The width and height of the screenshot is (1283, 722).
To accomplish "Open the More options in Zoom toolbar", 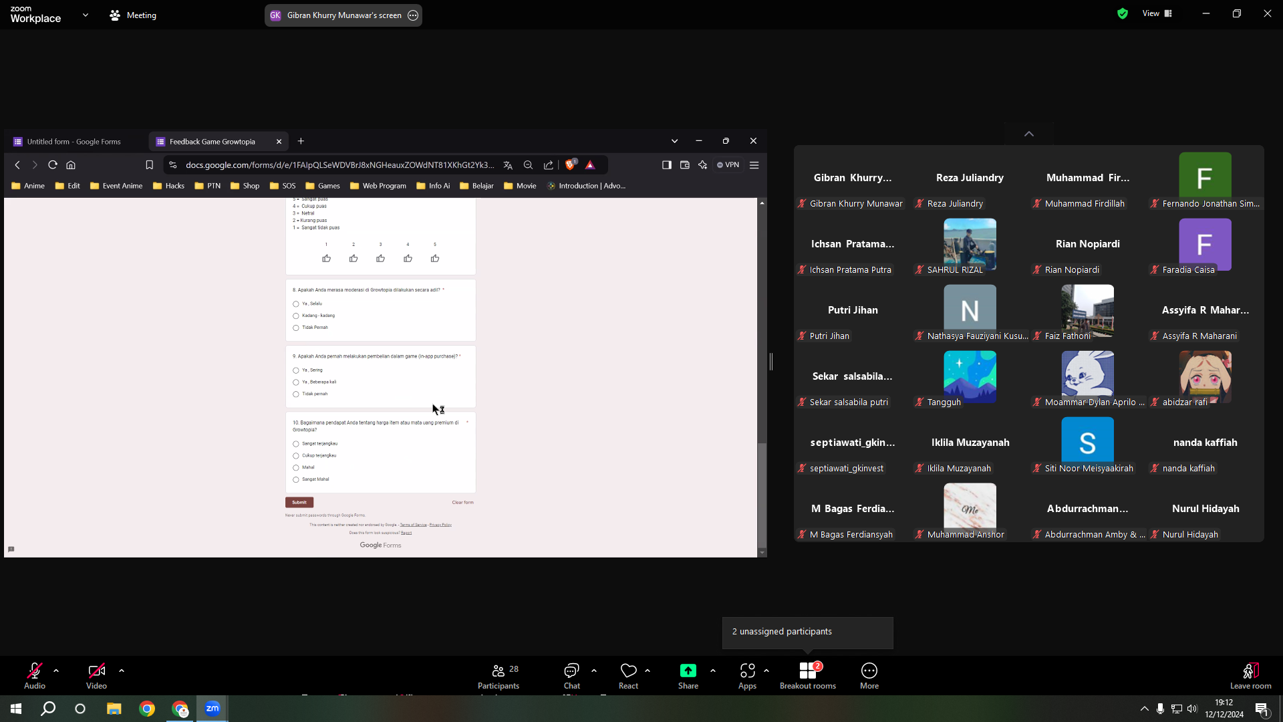I will [869, 676].
